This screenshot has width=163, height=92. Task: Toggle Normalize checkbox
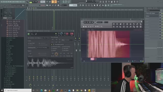point(52,49)
